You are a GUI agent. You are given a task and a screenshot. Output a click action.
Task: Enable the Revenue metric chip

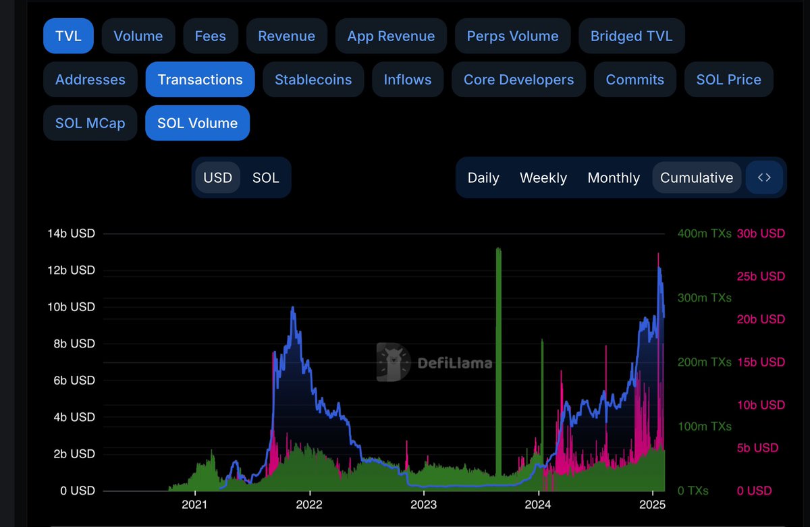pyautogui.click(x=286, y=36)
